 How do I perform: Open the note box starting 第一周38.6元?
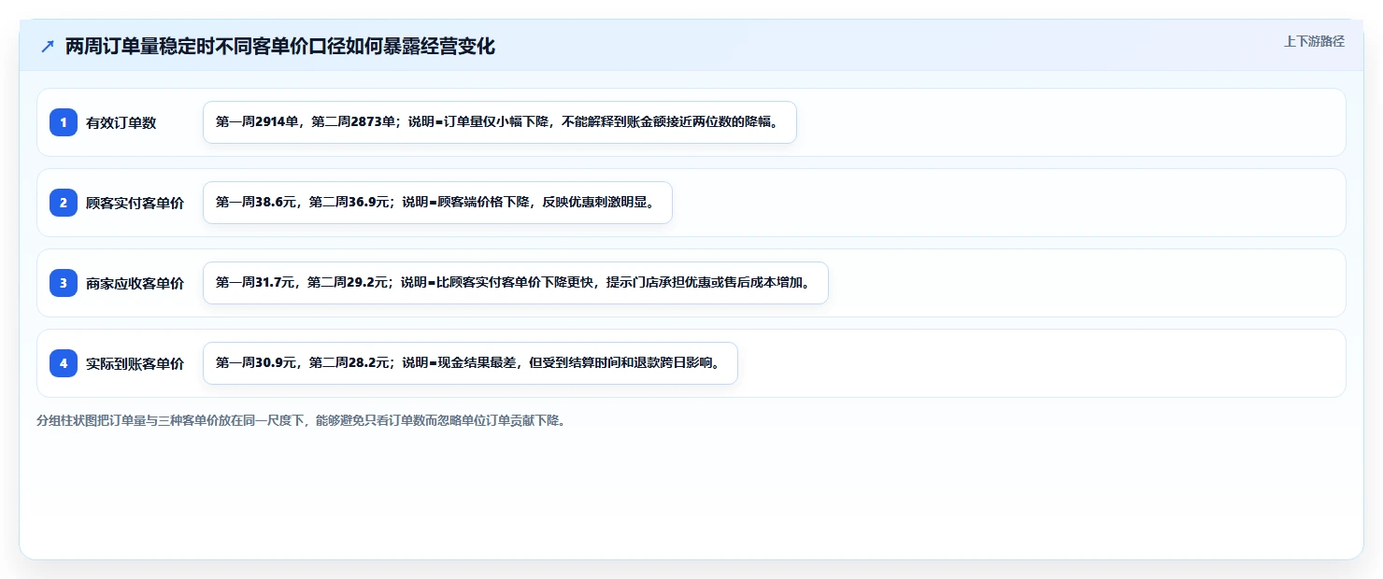coord(437,203)
